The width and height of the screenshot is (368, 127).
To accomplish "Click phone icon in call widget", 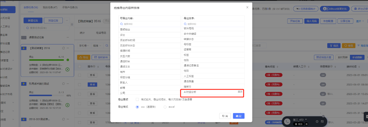I will [287, 121].
